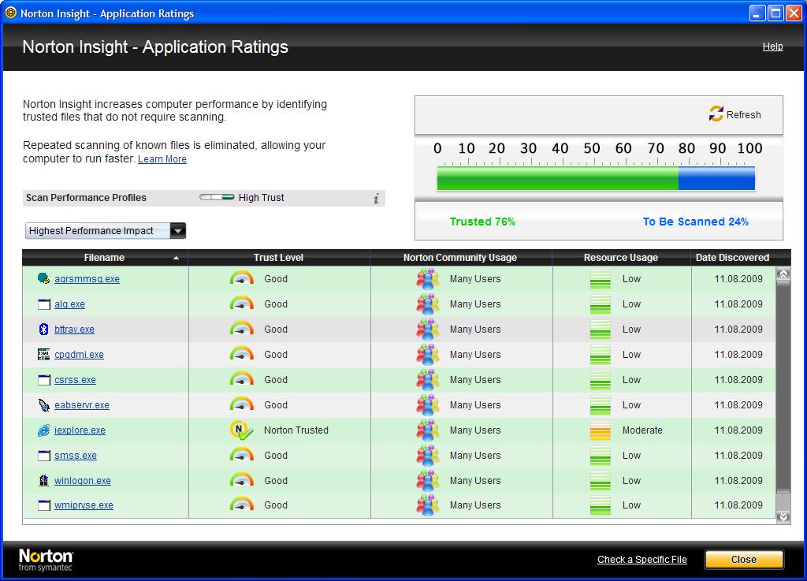Sort by the Trust Level column header
This screenshot has height=581, width=807.
[x=279, y=257]
